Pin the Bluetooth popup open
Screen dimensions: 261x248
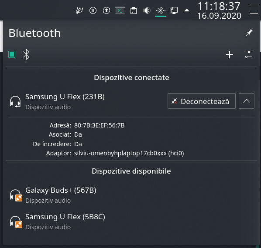coord(249,33)
